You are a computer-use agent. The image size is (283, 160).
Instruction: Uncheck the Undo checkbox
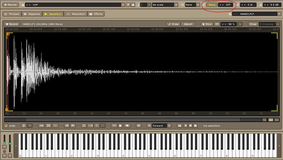coord(6,126)
